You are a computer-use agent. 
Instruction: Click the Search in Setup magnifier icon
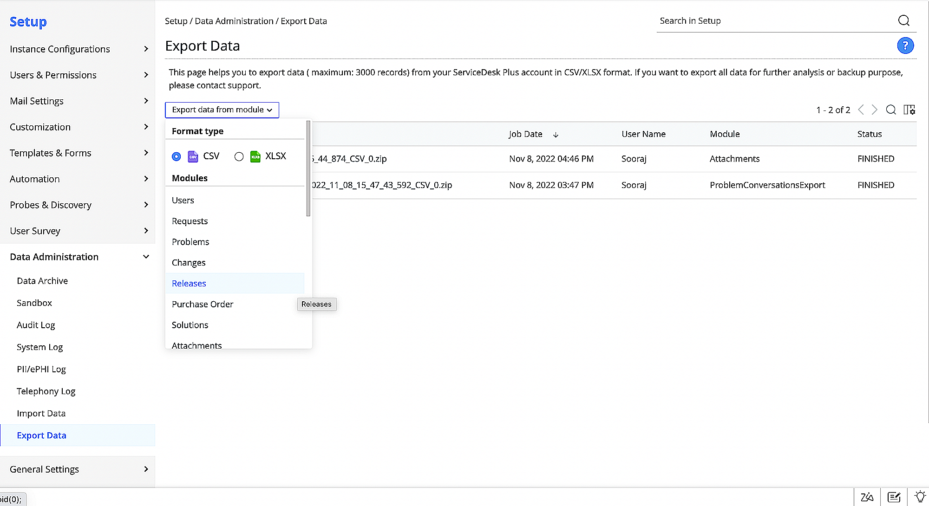click(x=903, y=20)
